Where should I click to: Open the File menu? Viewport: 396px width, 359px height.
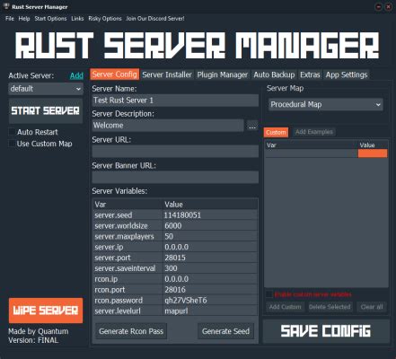point(10,19)
